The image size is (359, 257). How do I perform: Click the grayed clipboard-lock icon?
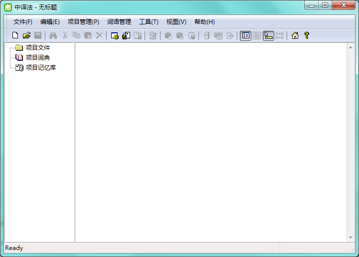(x=191, y=36)
